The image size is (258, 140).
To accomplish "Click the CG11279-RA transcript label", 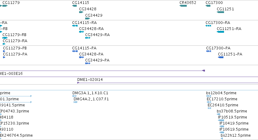I will (15, 41).
